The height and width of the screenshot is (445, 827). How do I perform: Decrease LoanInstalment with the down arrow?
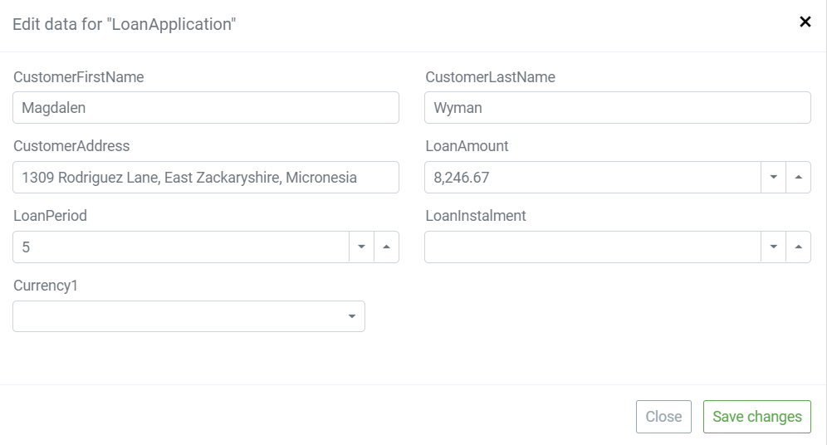(773, 247)
